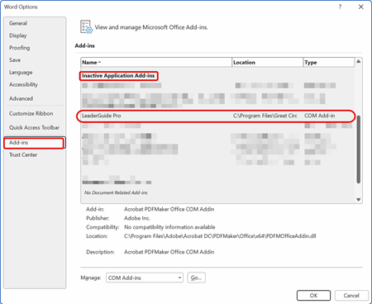Screen dimensions: 372x304
Task: Open the Manage COM Add-ins dropdown
Action: point(145,278)
